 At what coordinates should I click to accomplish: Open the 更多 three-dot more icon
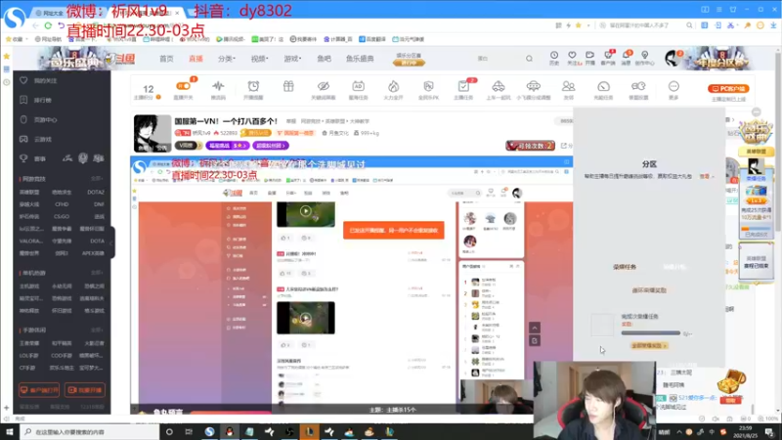pos(673,86)
